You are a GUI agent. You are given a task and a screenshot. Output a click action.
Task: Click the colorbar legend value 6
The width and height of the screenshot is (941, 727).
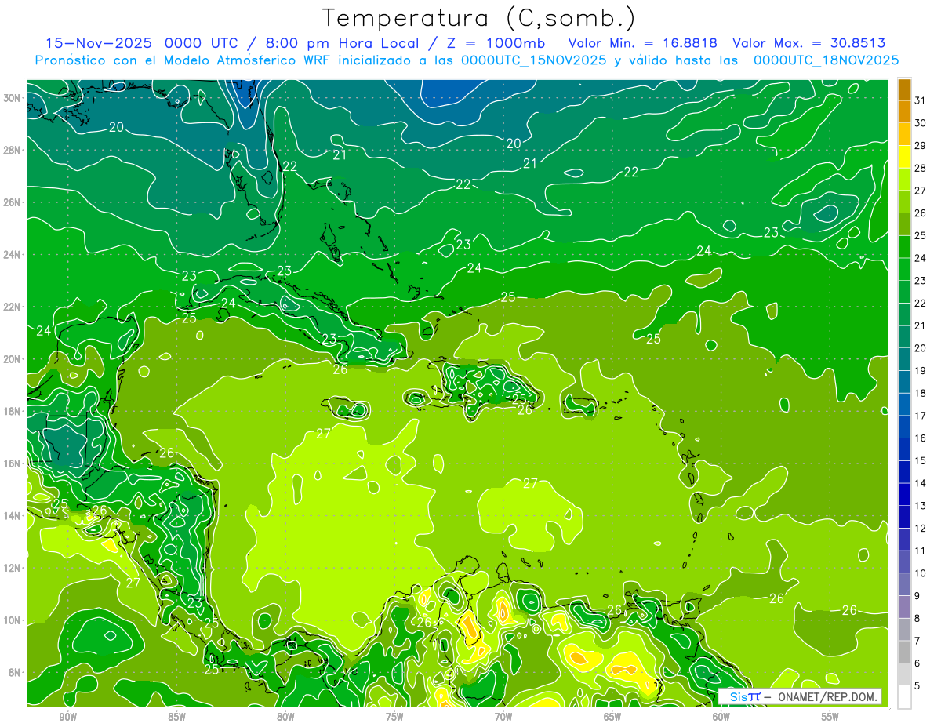pyautogui.click(x=917, y=663)
